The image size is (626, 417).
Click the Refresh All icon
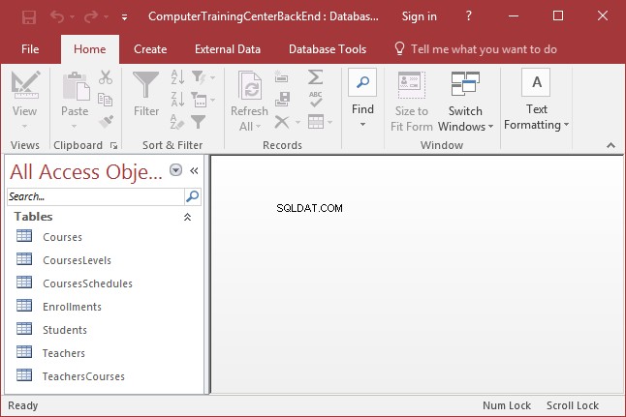click(x=250, y=85)
